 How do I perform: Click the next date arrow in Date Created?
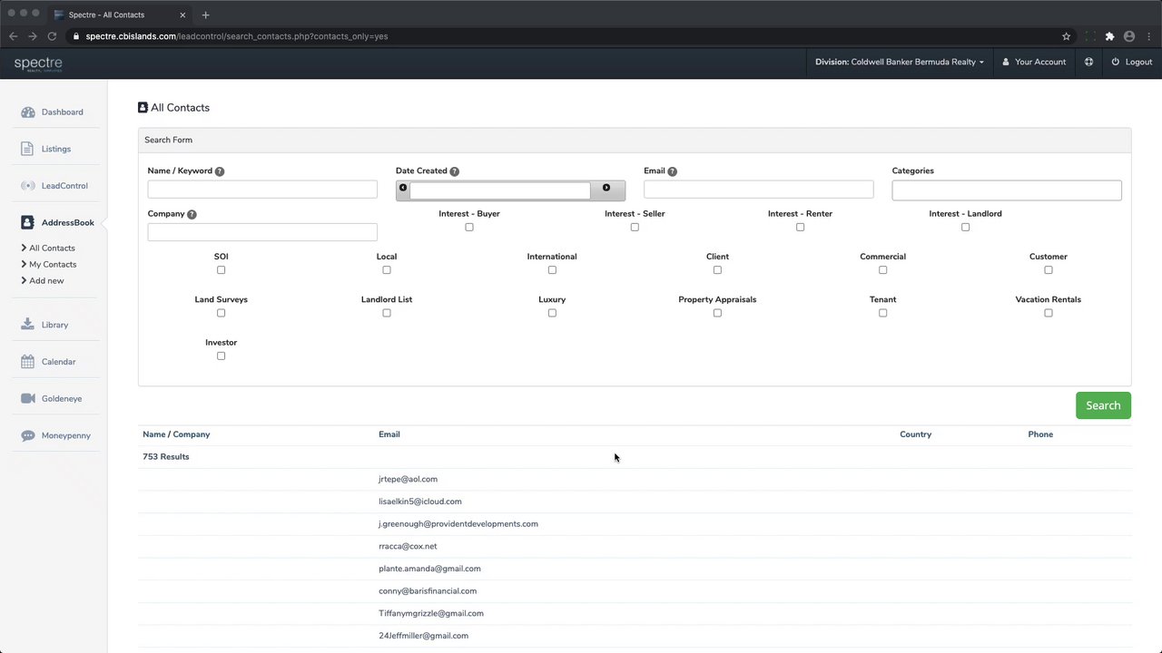606,188
